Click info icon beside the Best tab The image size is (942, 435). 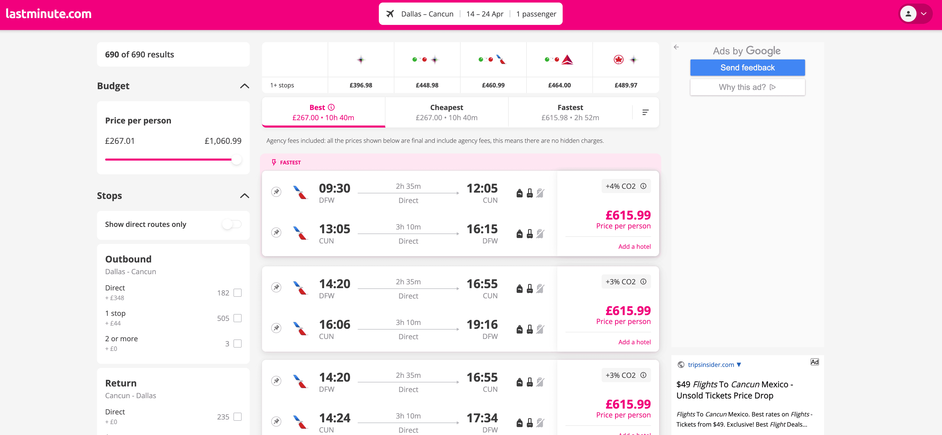tap(331, 107)
